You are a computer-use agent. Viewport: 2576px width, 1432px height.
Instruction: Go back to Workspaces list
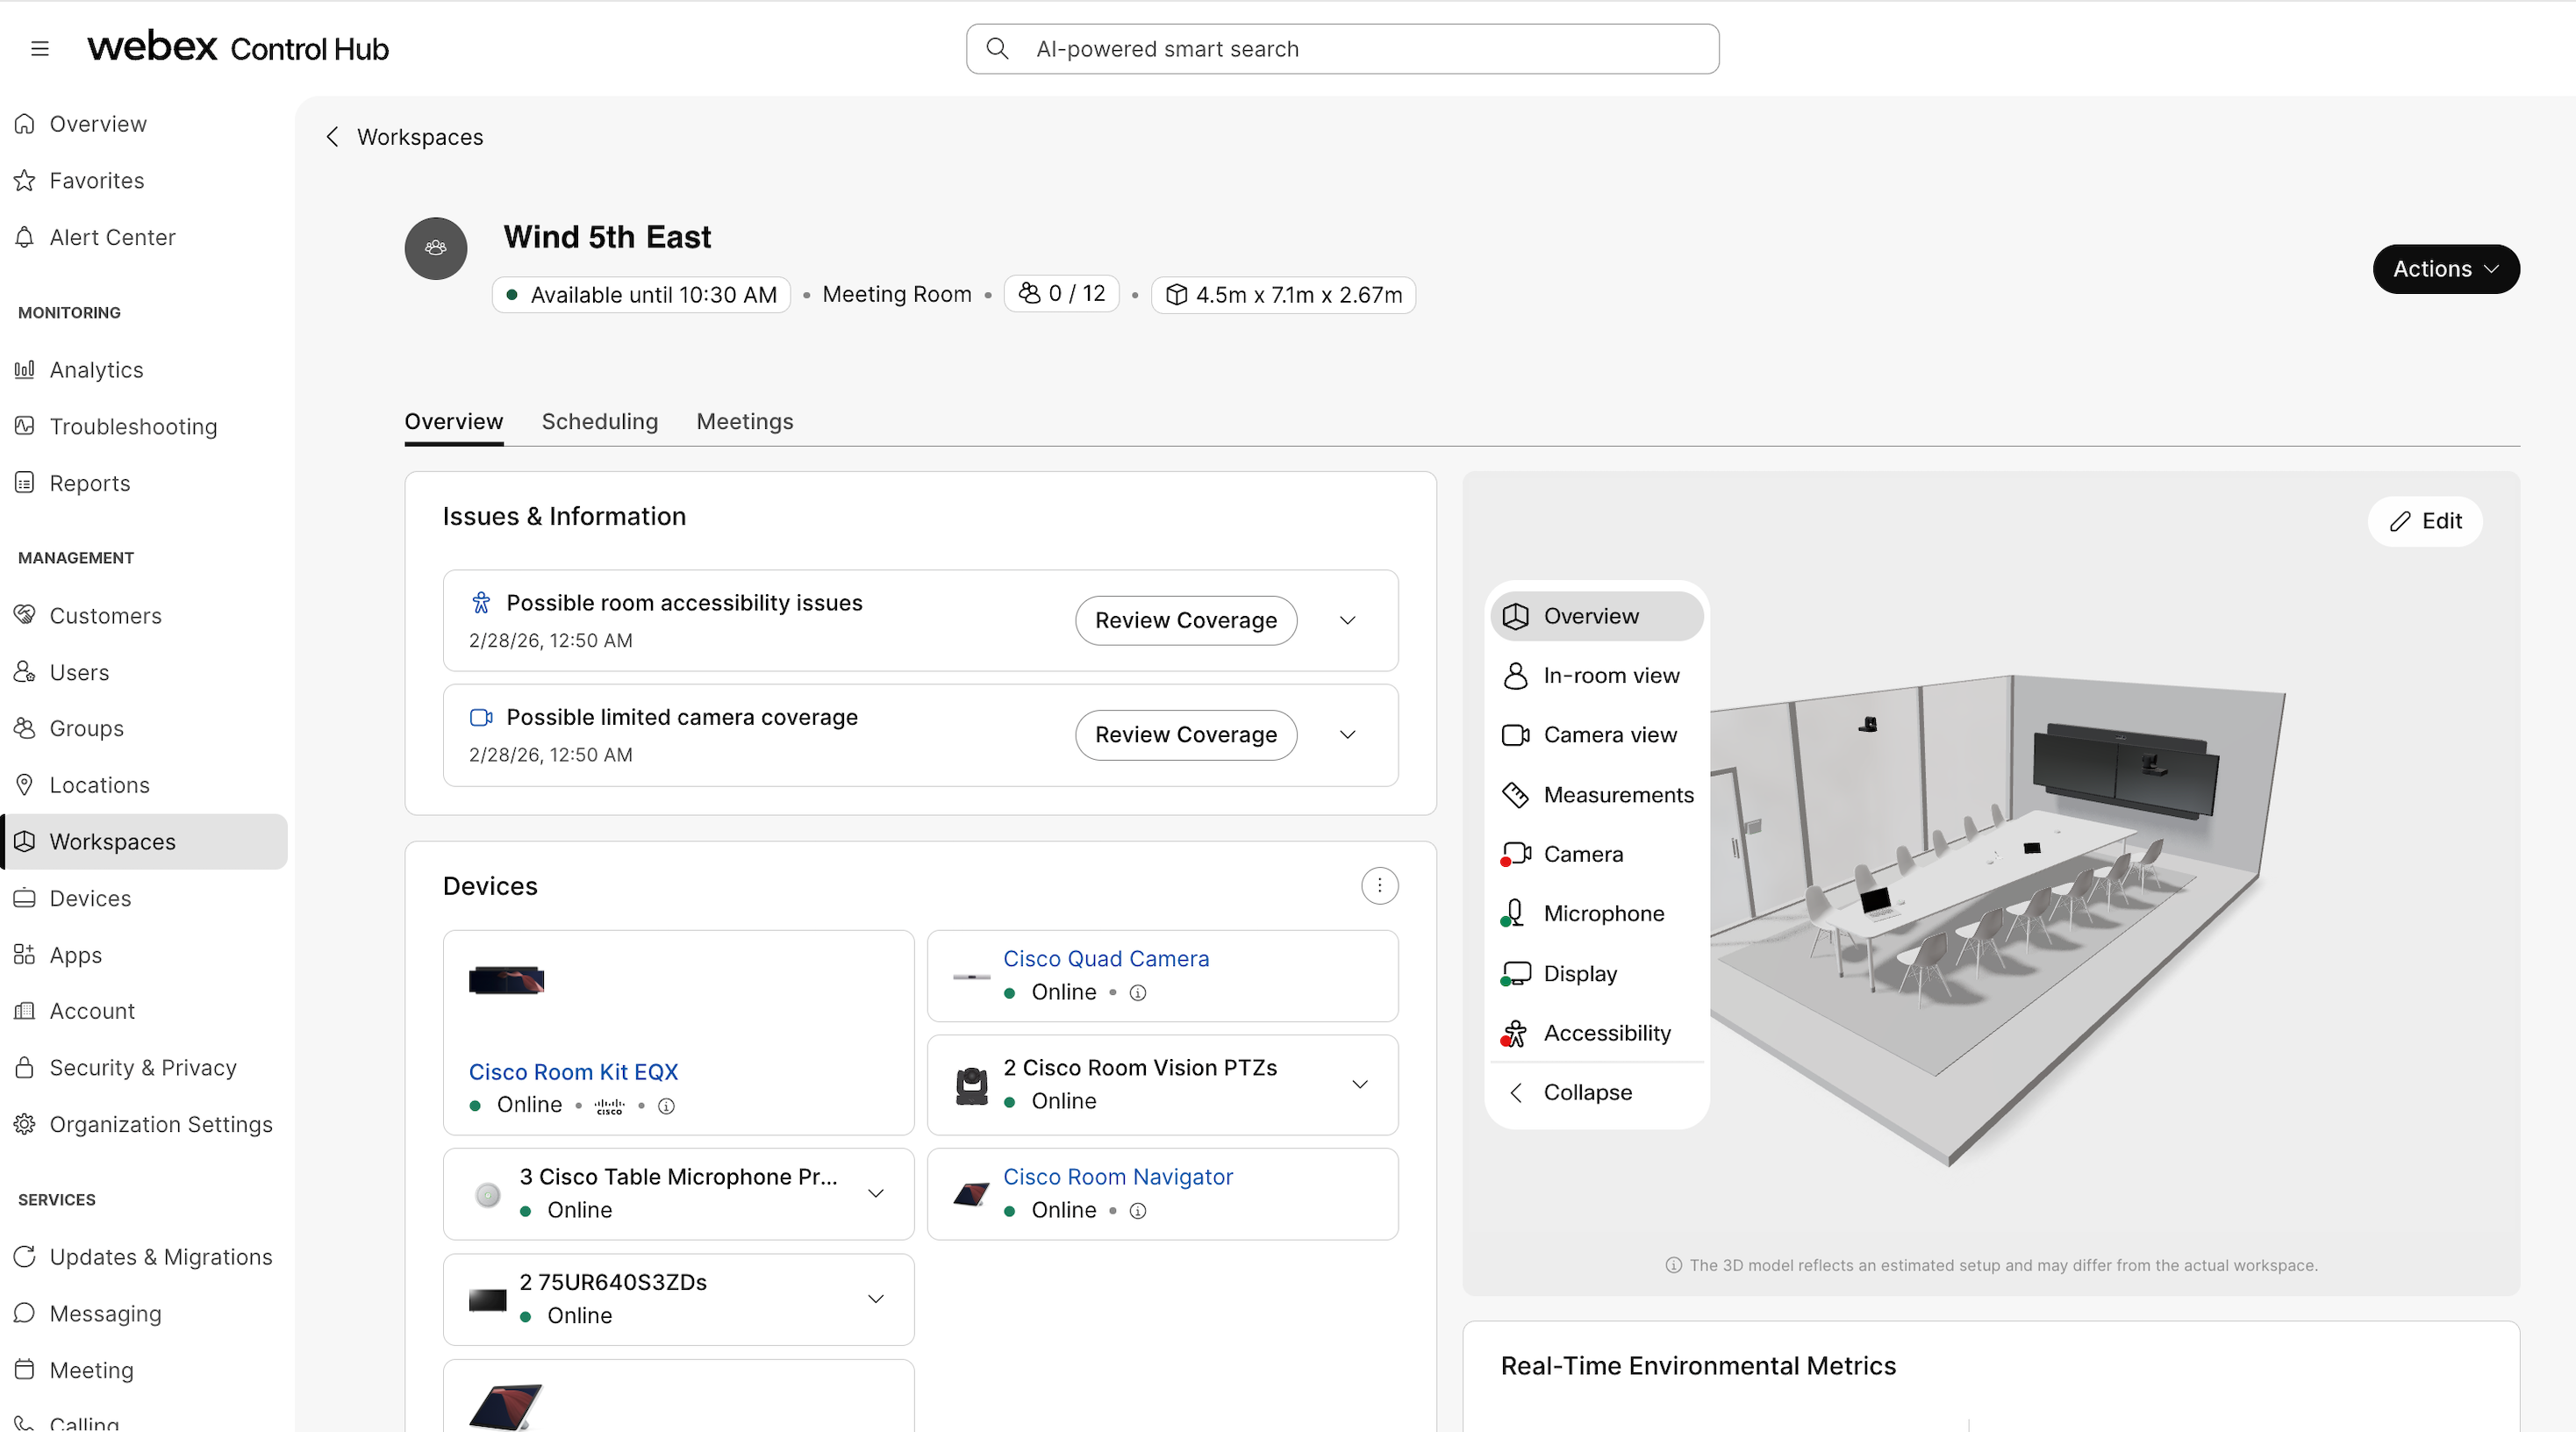point(420,137)
